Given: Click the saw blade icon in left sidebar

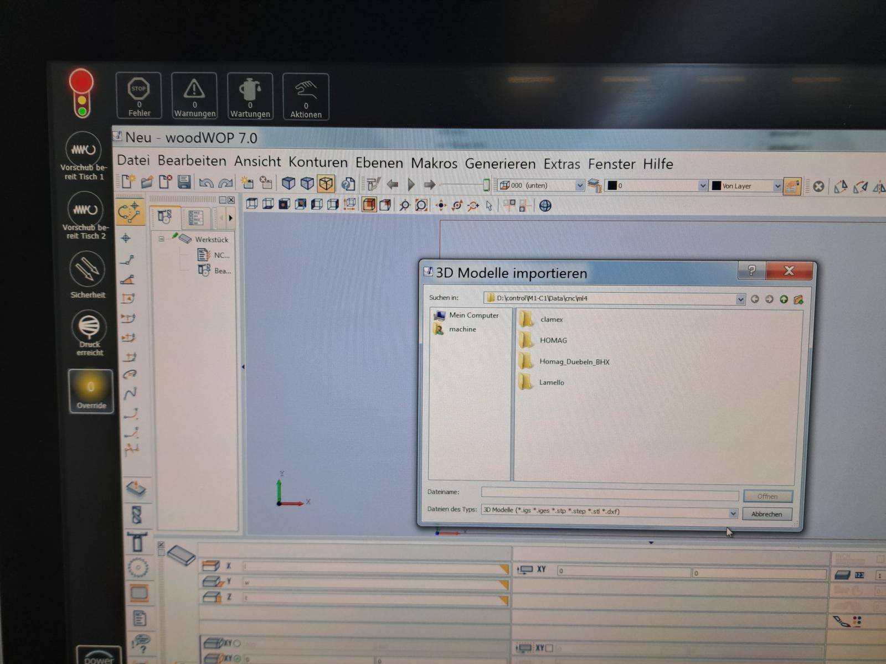Looking at the screenshot, I should tap(137, 568).
